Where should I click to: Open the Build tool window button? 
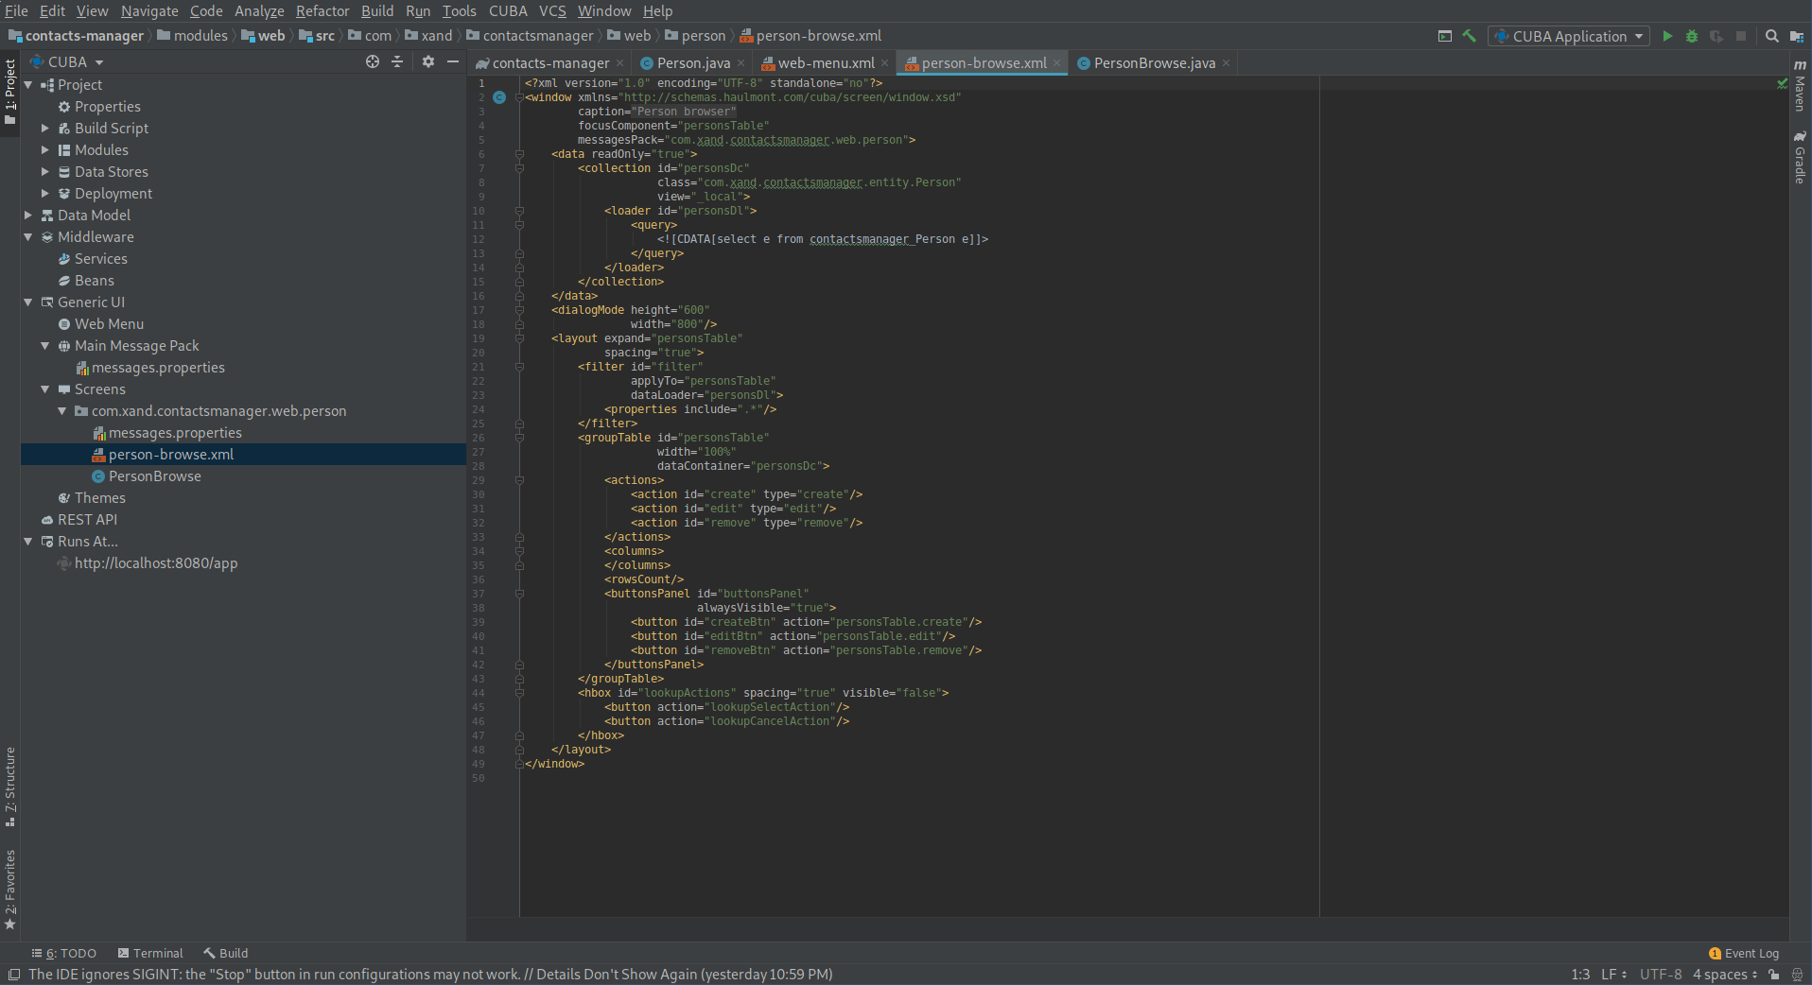[x=226, y=953]
